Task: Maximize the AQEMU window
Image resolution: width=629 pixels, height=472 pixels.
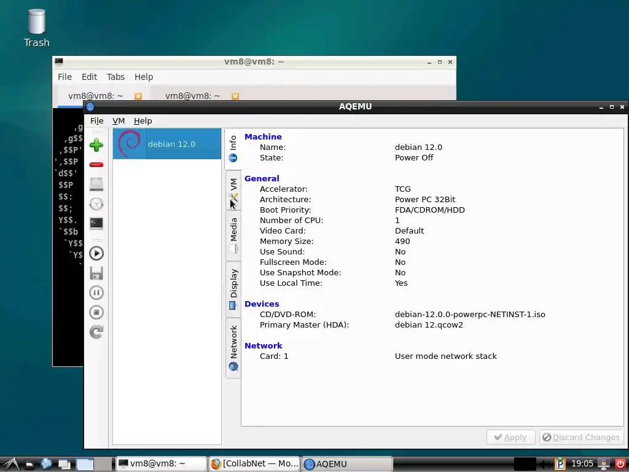Action: click(612, 107)
